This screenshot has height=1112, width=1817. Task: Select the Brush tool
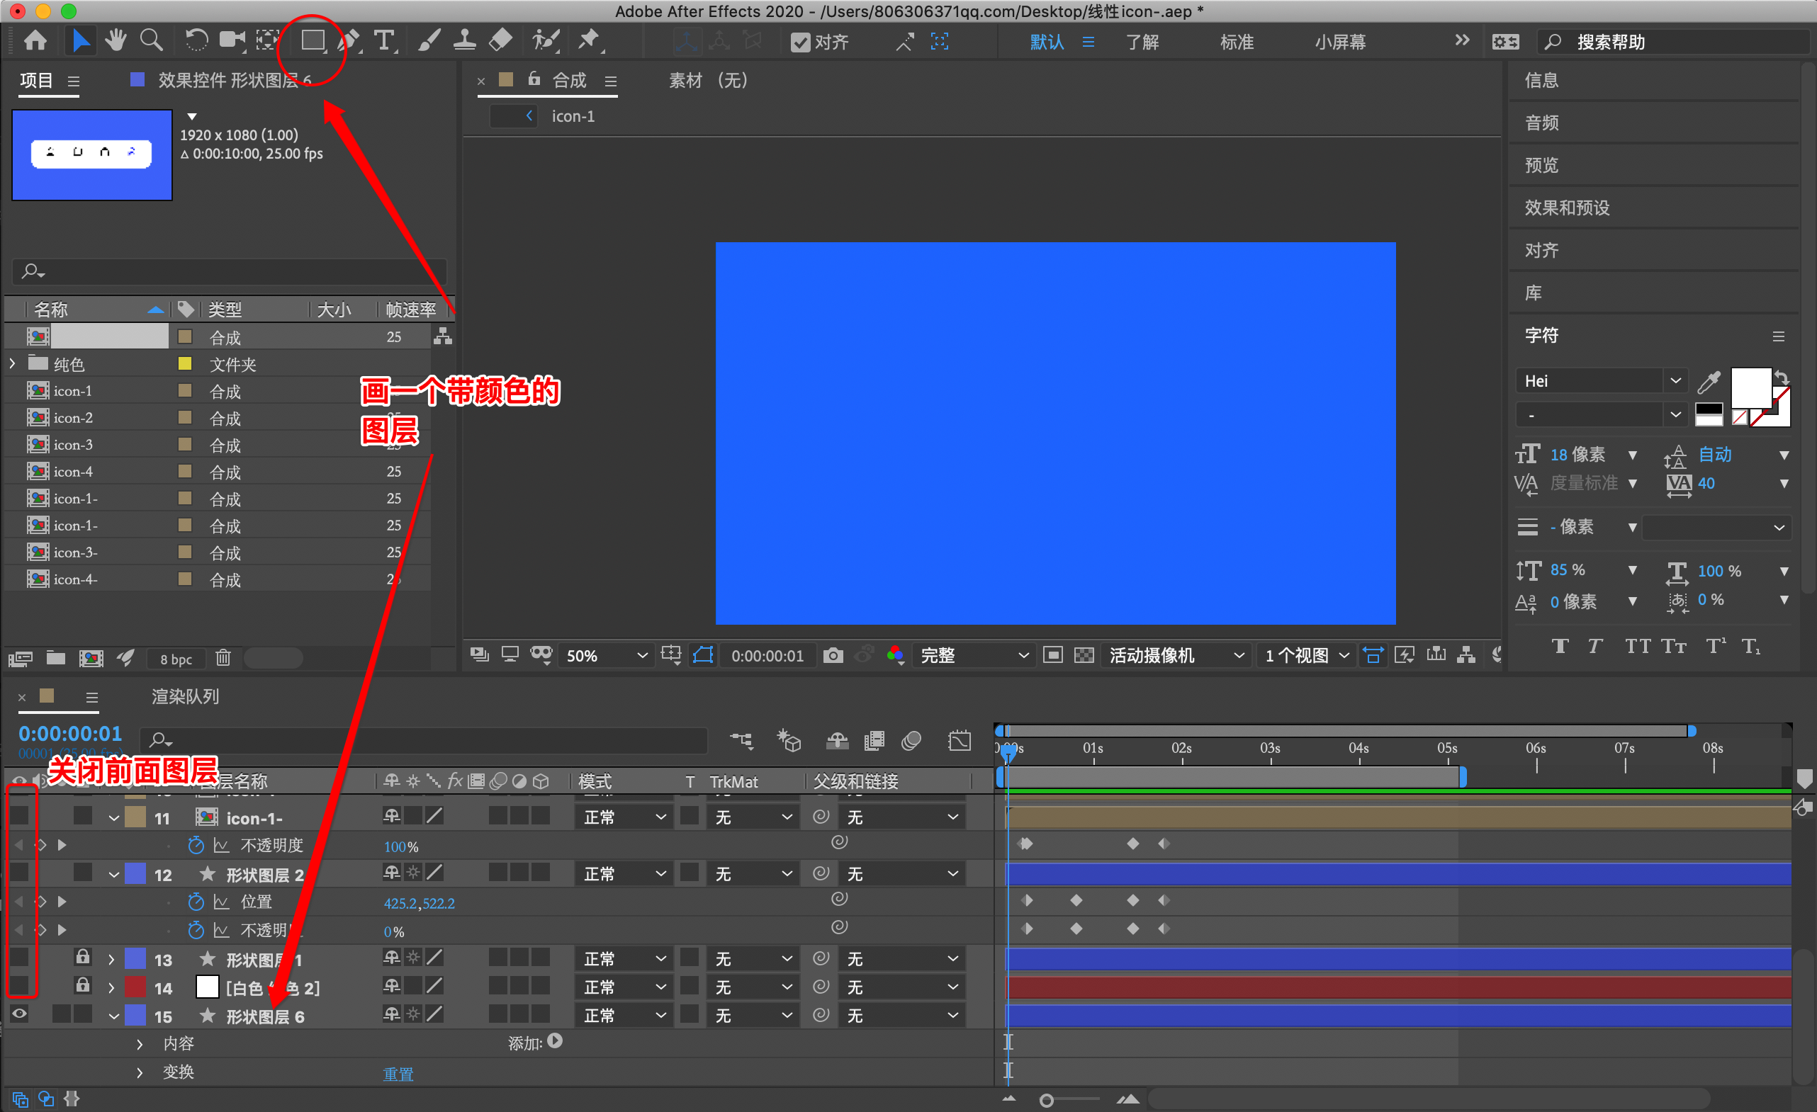click(x=429, y=40)
